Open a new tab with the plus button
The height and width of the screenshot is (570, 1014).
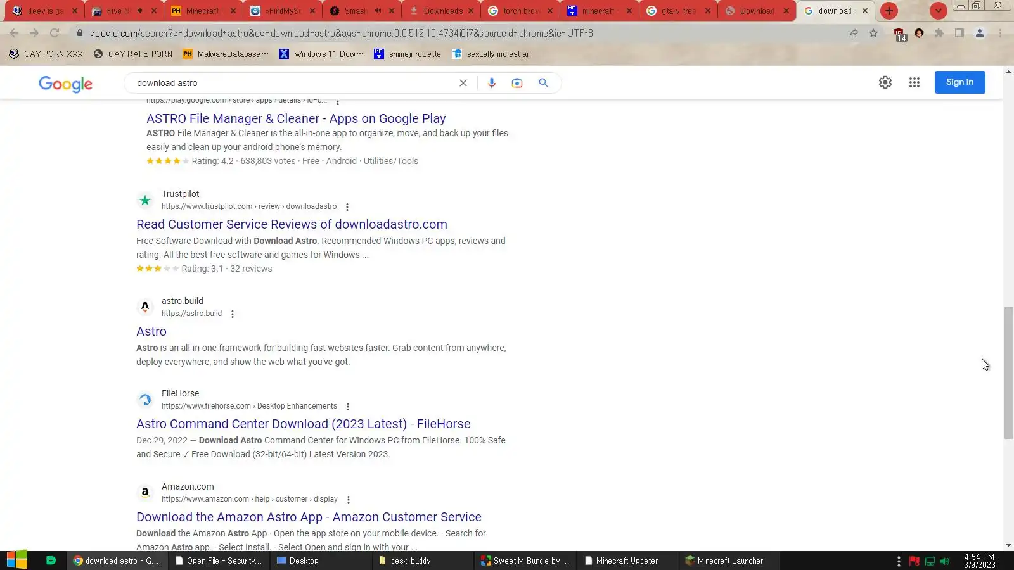889,11
